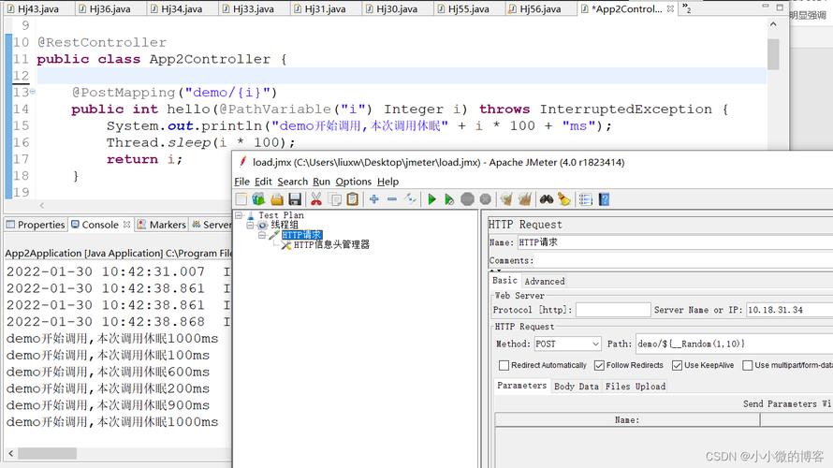This screenshot has height=468, width=833.
Task: Click Start no pauses icon
Action: 449,199
